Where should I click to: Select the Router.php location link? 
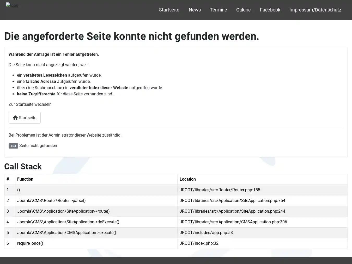[x=220, y=190]
